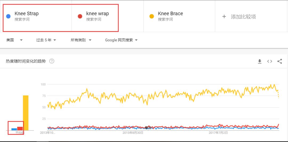The width and height of the screenshot is (288, 142).
Task: Expand the Google 网页搜索 search type dropdown
Action: 121,40
